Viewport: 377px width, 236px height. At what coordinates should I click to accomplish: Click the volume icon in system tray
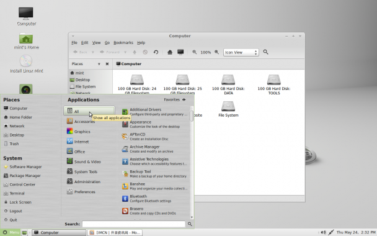pyautogui.click(x=324, y=232)
